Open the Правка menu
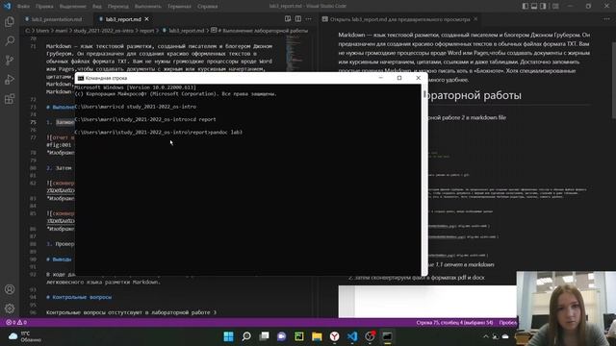The image size is (616, 346). point(44,7)
